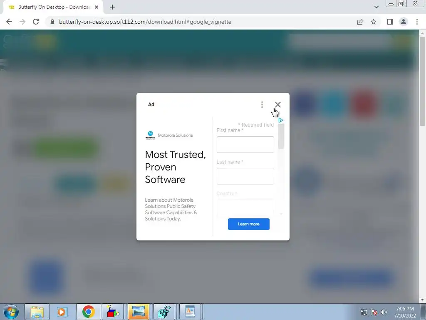The height and width of the screenshot is (320, 426).
Task: Click the Motorola Solutions advertiser name
Action: pos(175,135)
